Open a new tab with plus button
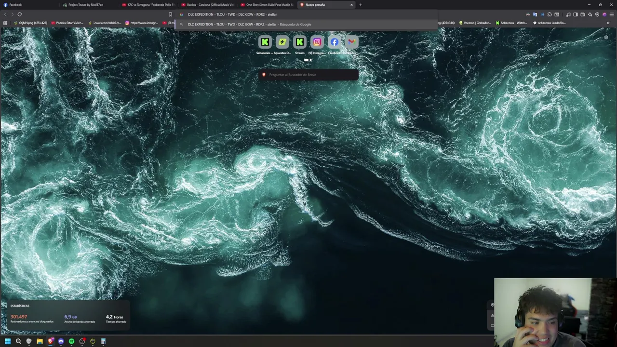Viewport: 617px width, 347px height. click(x=360, y=5)
